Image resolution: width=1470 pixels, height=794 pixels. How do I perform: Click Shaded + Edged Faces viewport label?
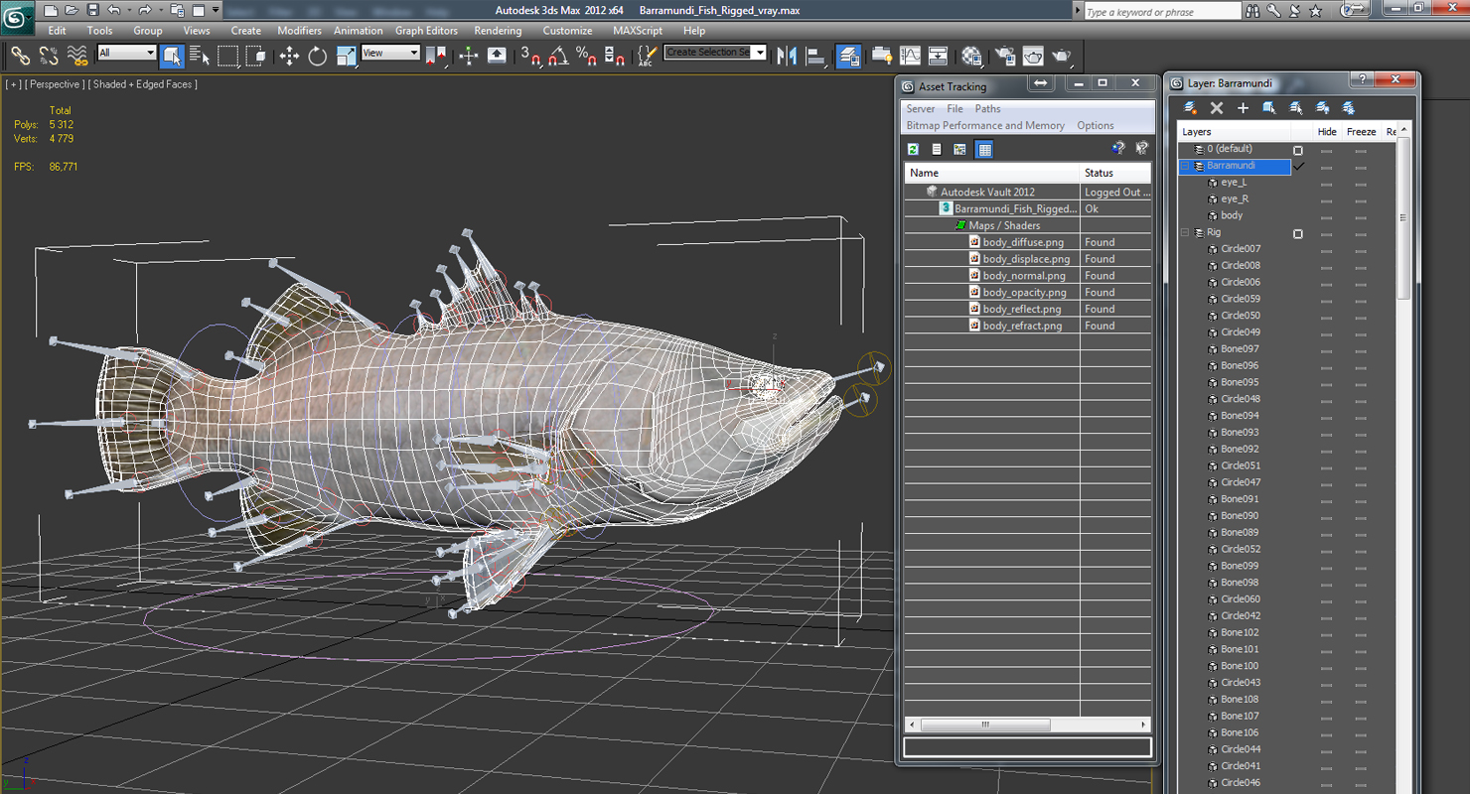[x=143, y=84]
